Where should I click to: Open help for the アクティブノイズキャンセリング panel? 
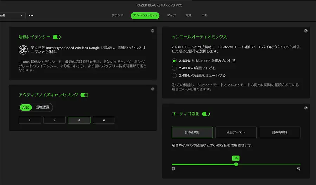click(x=153, y=89)
